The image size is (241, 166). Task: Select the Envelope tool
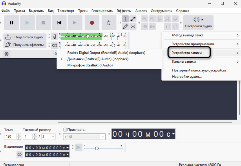click(133, 19)
